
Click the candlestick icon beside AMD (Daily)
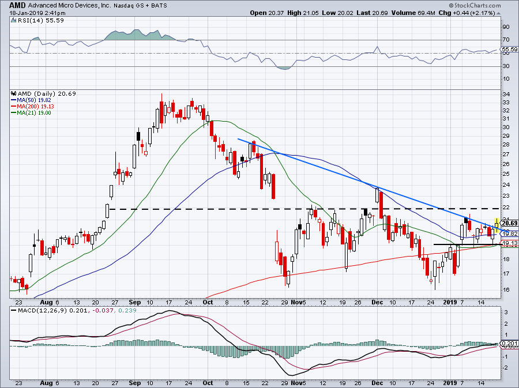tap(14, 93)
